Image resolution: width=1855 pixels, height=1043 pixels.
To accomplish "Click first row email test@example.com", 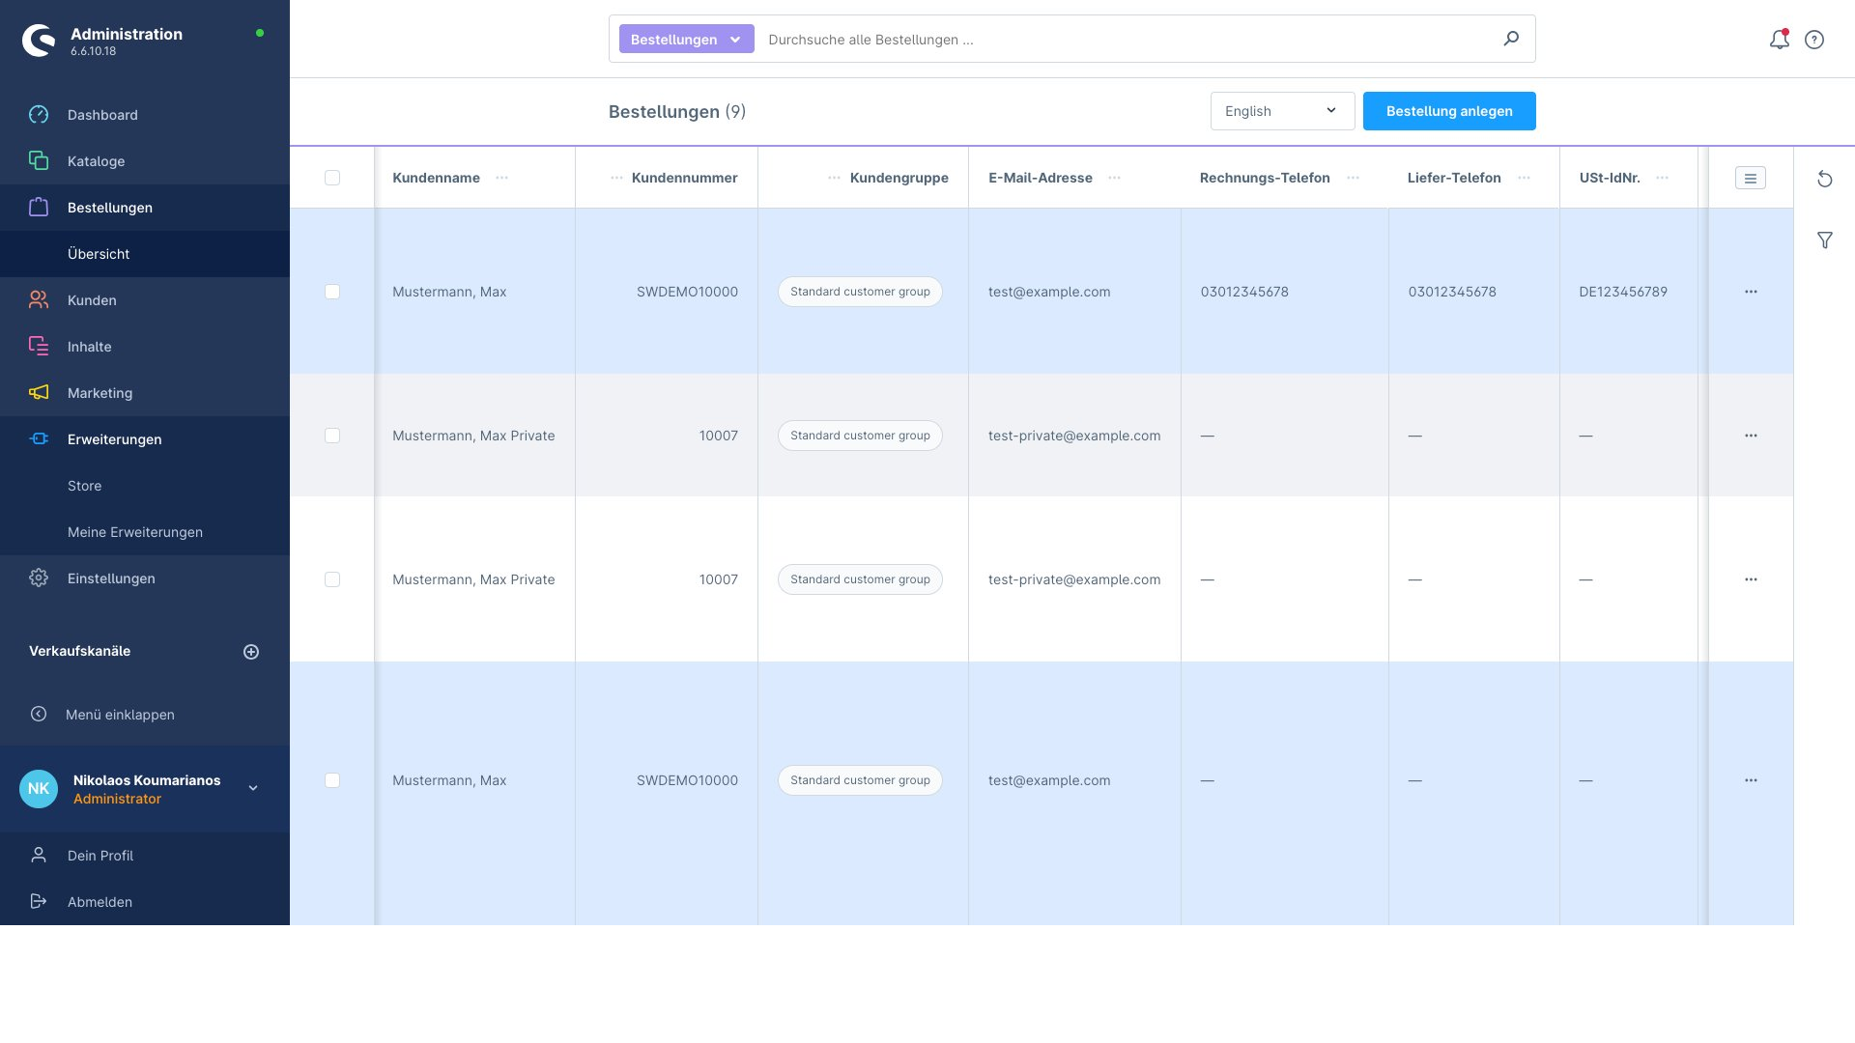I will pyautogui.click(x=1049, y=292).
